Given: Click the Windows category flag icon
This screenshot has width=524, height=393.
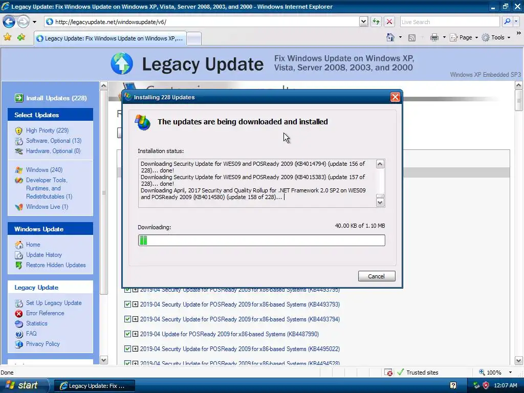Looking at the screenshot, I should click(19, 170).
